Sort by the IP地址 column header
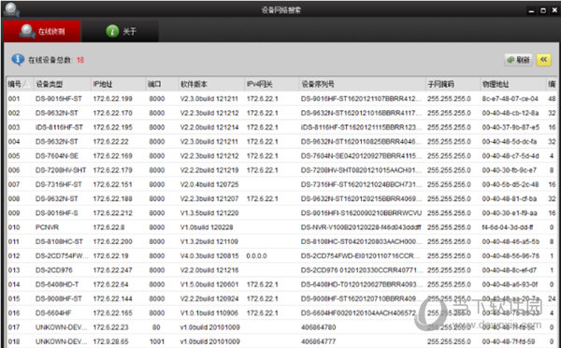This screenshot has width=561, height=348. click(x=118, y=84)
